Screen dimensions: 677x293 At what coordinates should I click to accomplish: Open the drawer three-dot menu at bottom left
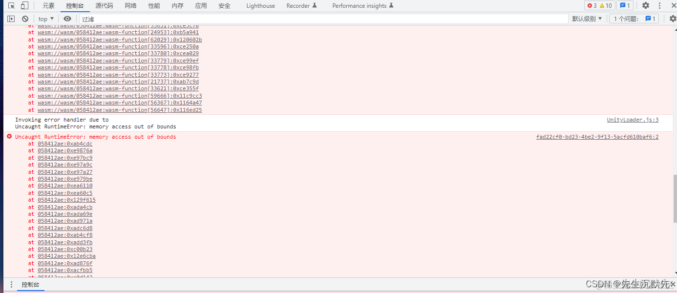pyautogui.click(x=11, y=285)
